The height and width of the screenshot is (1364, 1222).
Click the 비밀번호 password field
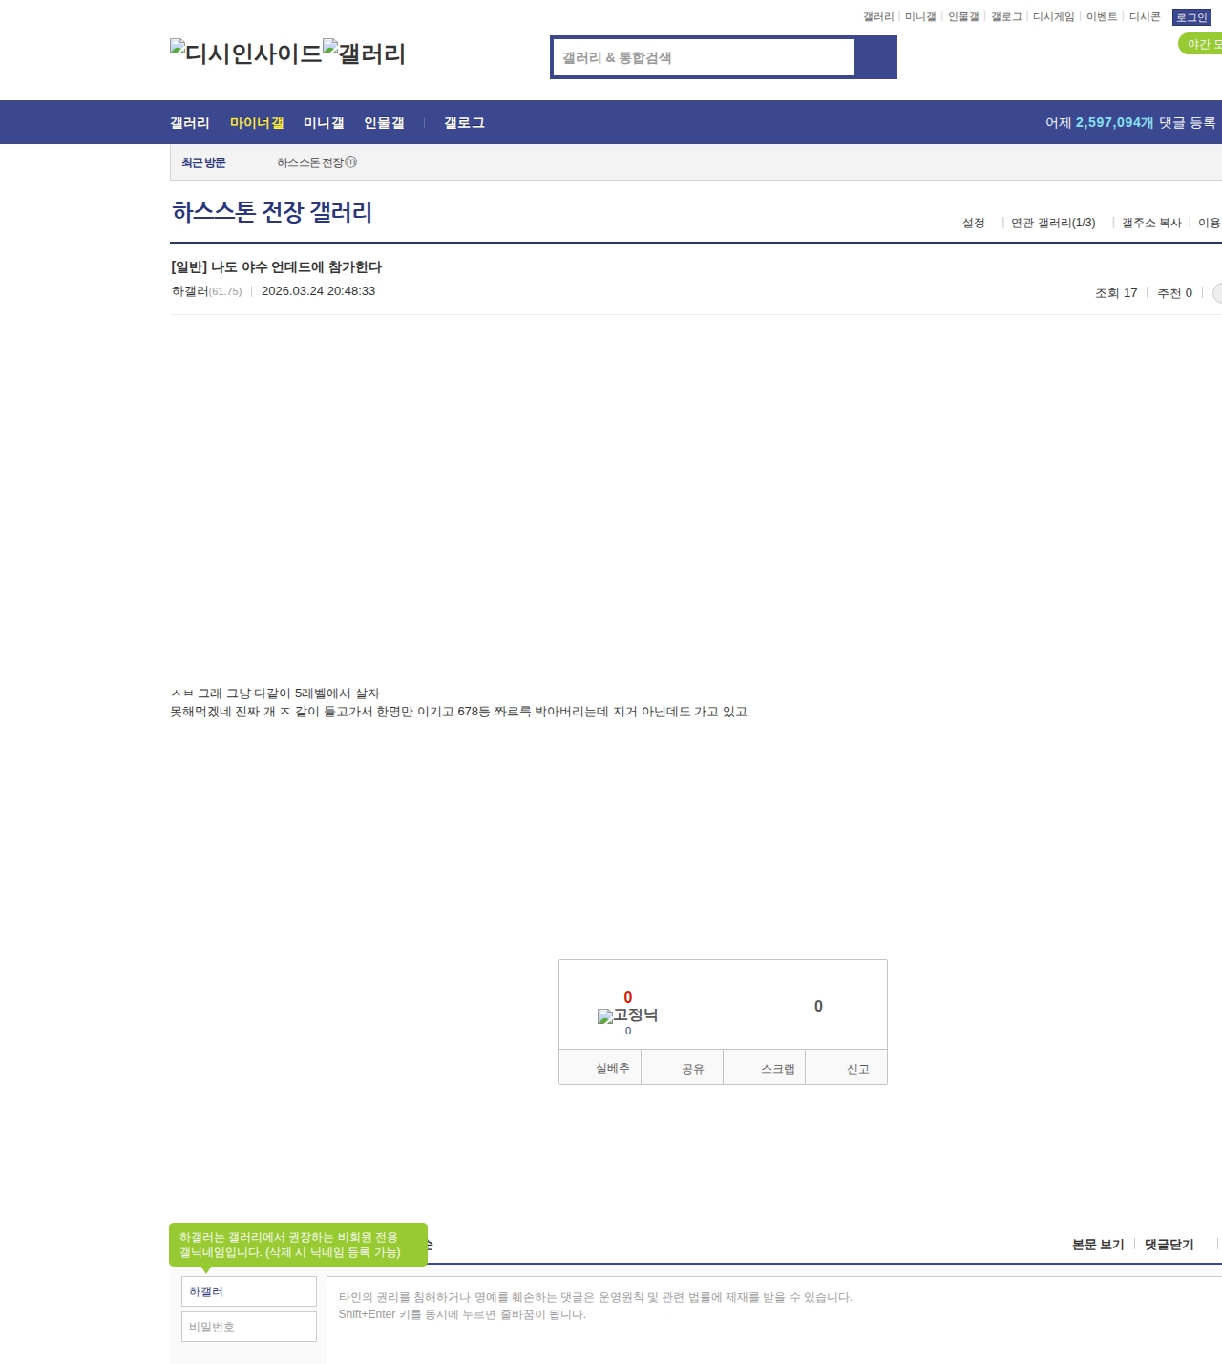(x=249, y=1327)
